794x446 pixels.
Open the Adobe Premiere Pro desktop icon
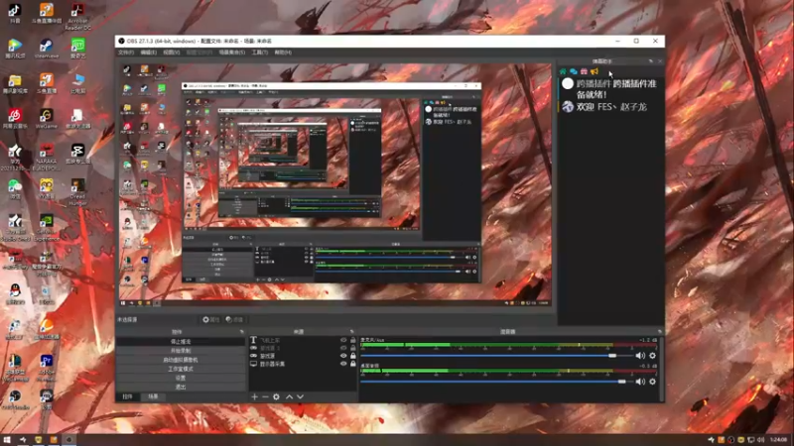pos(46,366)
